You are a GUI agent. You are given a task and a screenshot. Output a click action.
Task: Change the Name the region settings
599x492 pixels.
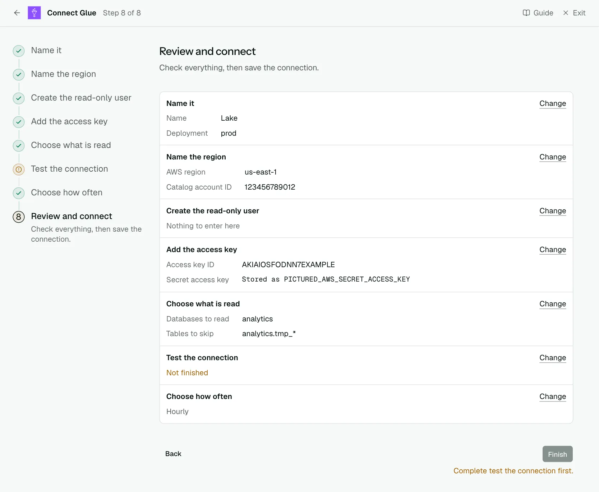553,157
